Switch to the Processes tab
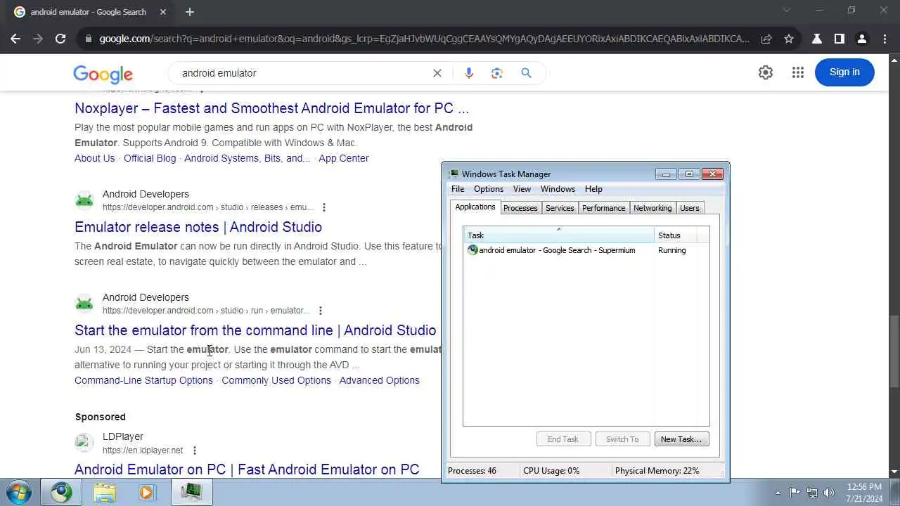900x506 pixels. (520, 208)
